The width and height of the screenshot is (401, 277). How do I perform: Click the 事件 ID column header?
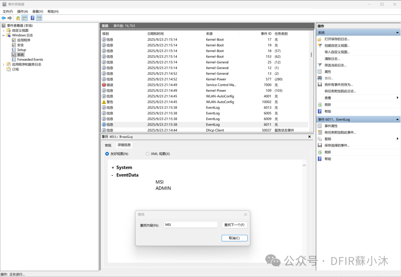[x=266, y=34]
